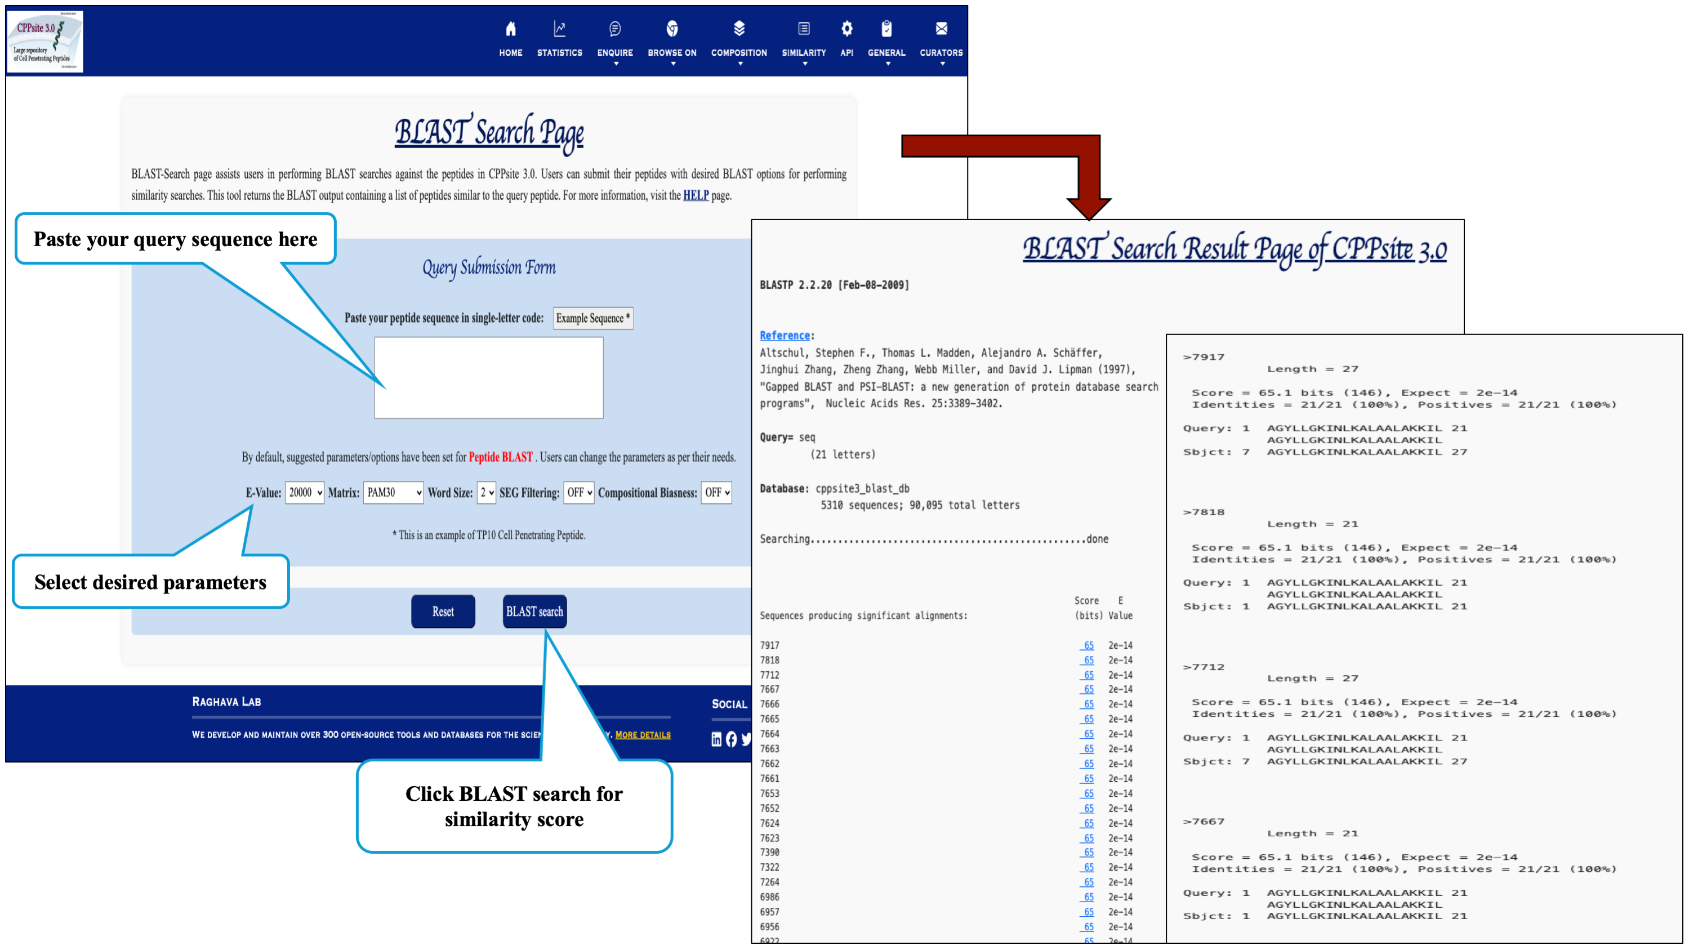The width and height of the screenshot is (1689, 950).
Task: Click the CPPsite 3.0 logo
Action: coord(44,41)
